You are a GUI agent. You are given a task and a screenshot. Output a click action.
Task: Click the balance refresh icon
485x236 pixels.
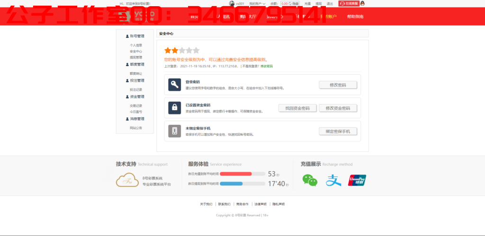tap(290, 4)
